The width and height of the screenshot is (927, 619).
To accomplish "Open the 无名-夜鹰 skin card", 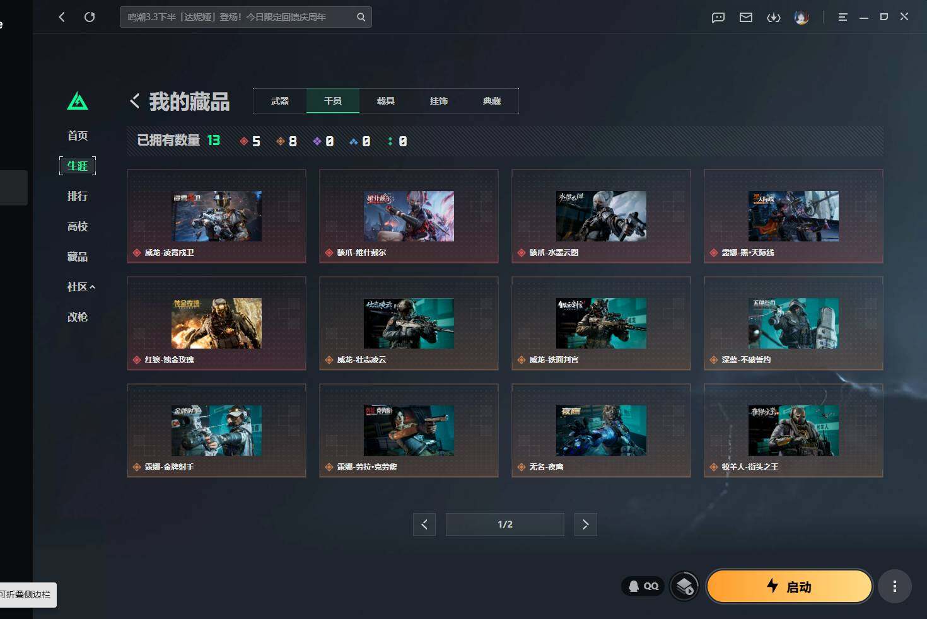I will click(x=601, y=431).
